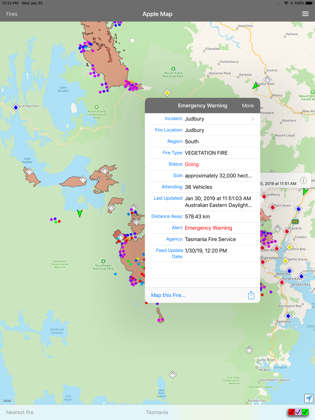Expand the Incident row chevron
This screenshot has width=315, height=420.
click(x=253, y=119)
